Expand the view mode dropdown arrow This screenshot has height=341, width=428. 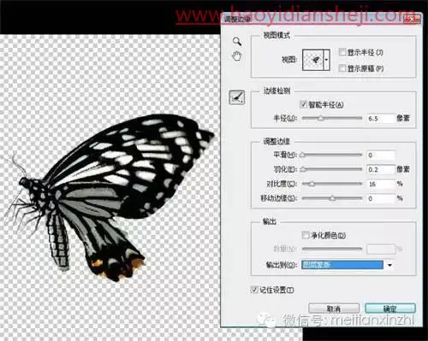pos(327,60)
